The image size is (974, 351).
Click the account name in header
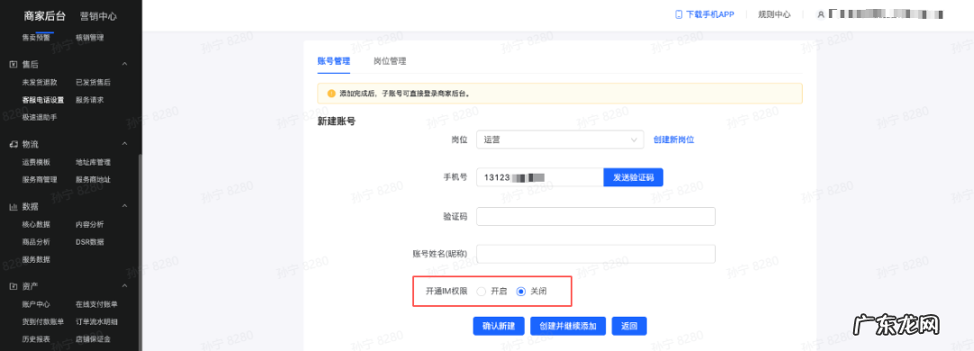click(886, 13)
